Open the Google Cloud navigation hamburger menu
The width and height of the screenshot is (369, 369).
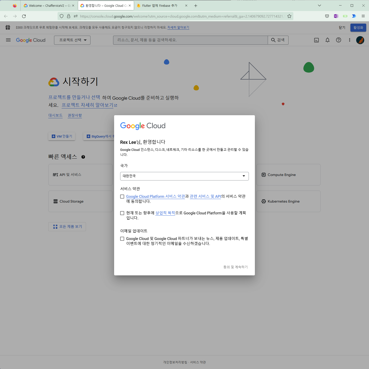(x=8, y=40)
